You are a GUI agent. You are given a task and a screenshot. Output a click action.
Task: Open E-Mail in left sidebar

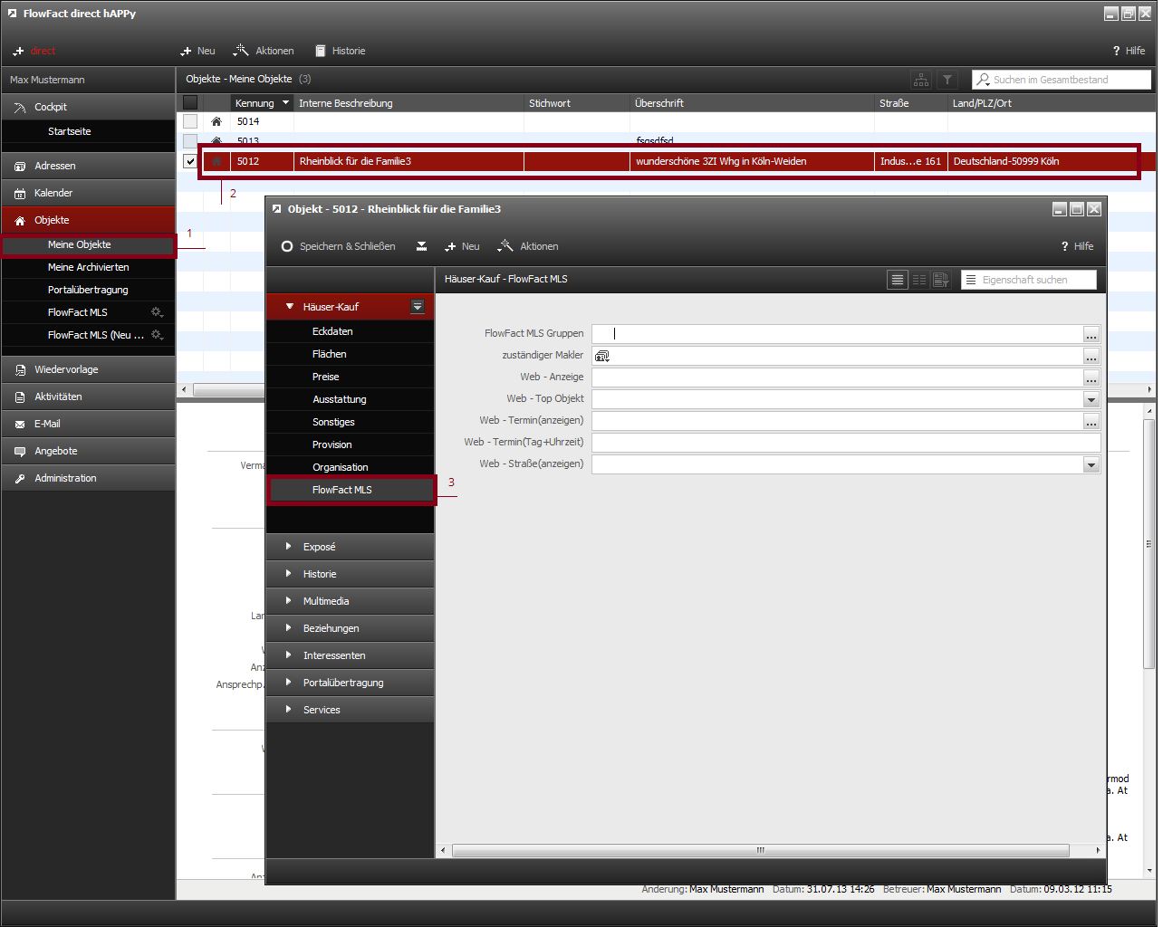pos(88,424)
